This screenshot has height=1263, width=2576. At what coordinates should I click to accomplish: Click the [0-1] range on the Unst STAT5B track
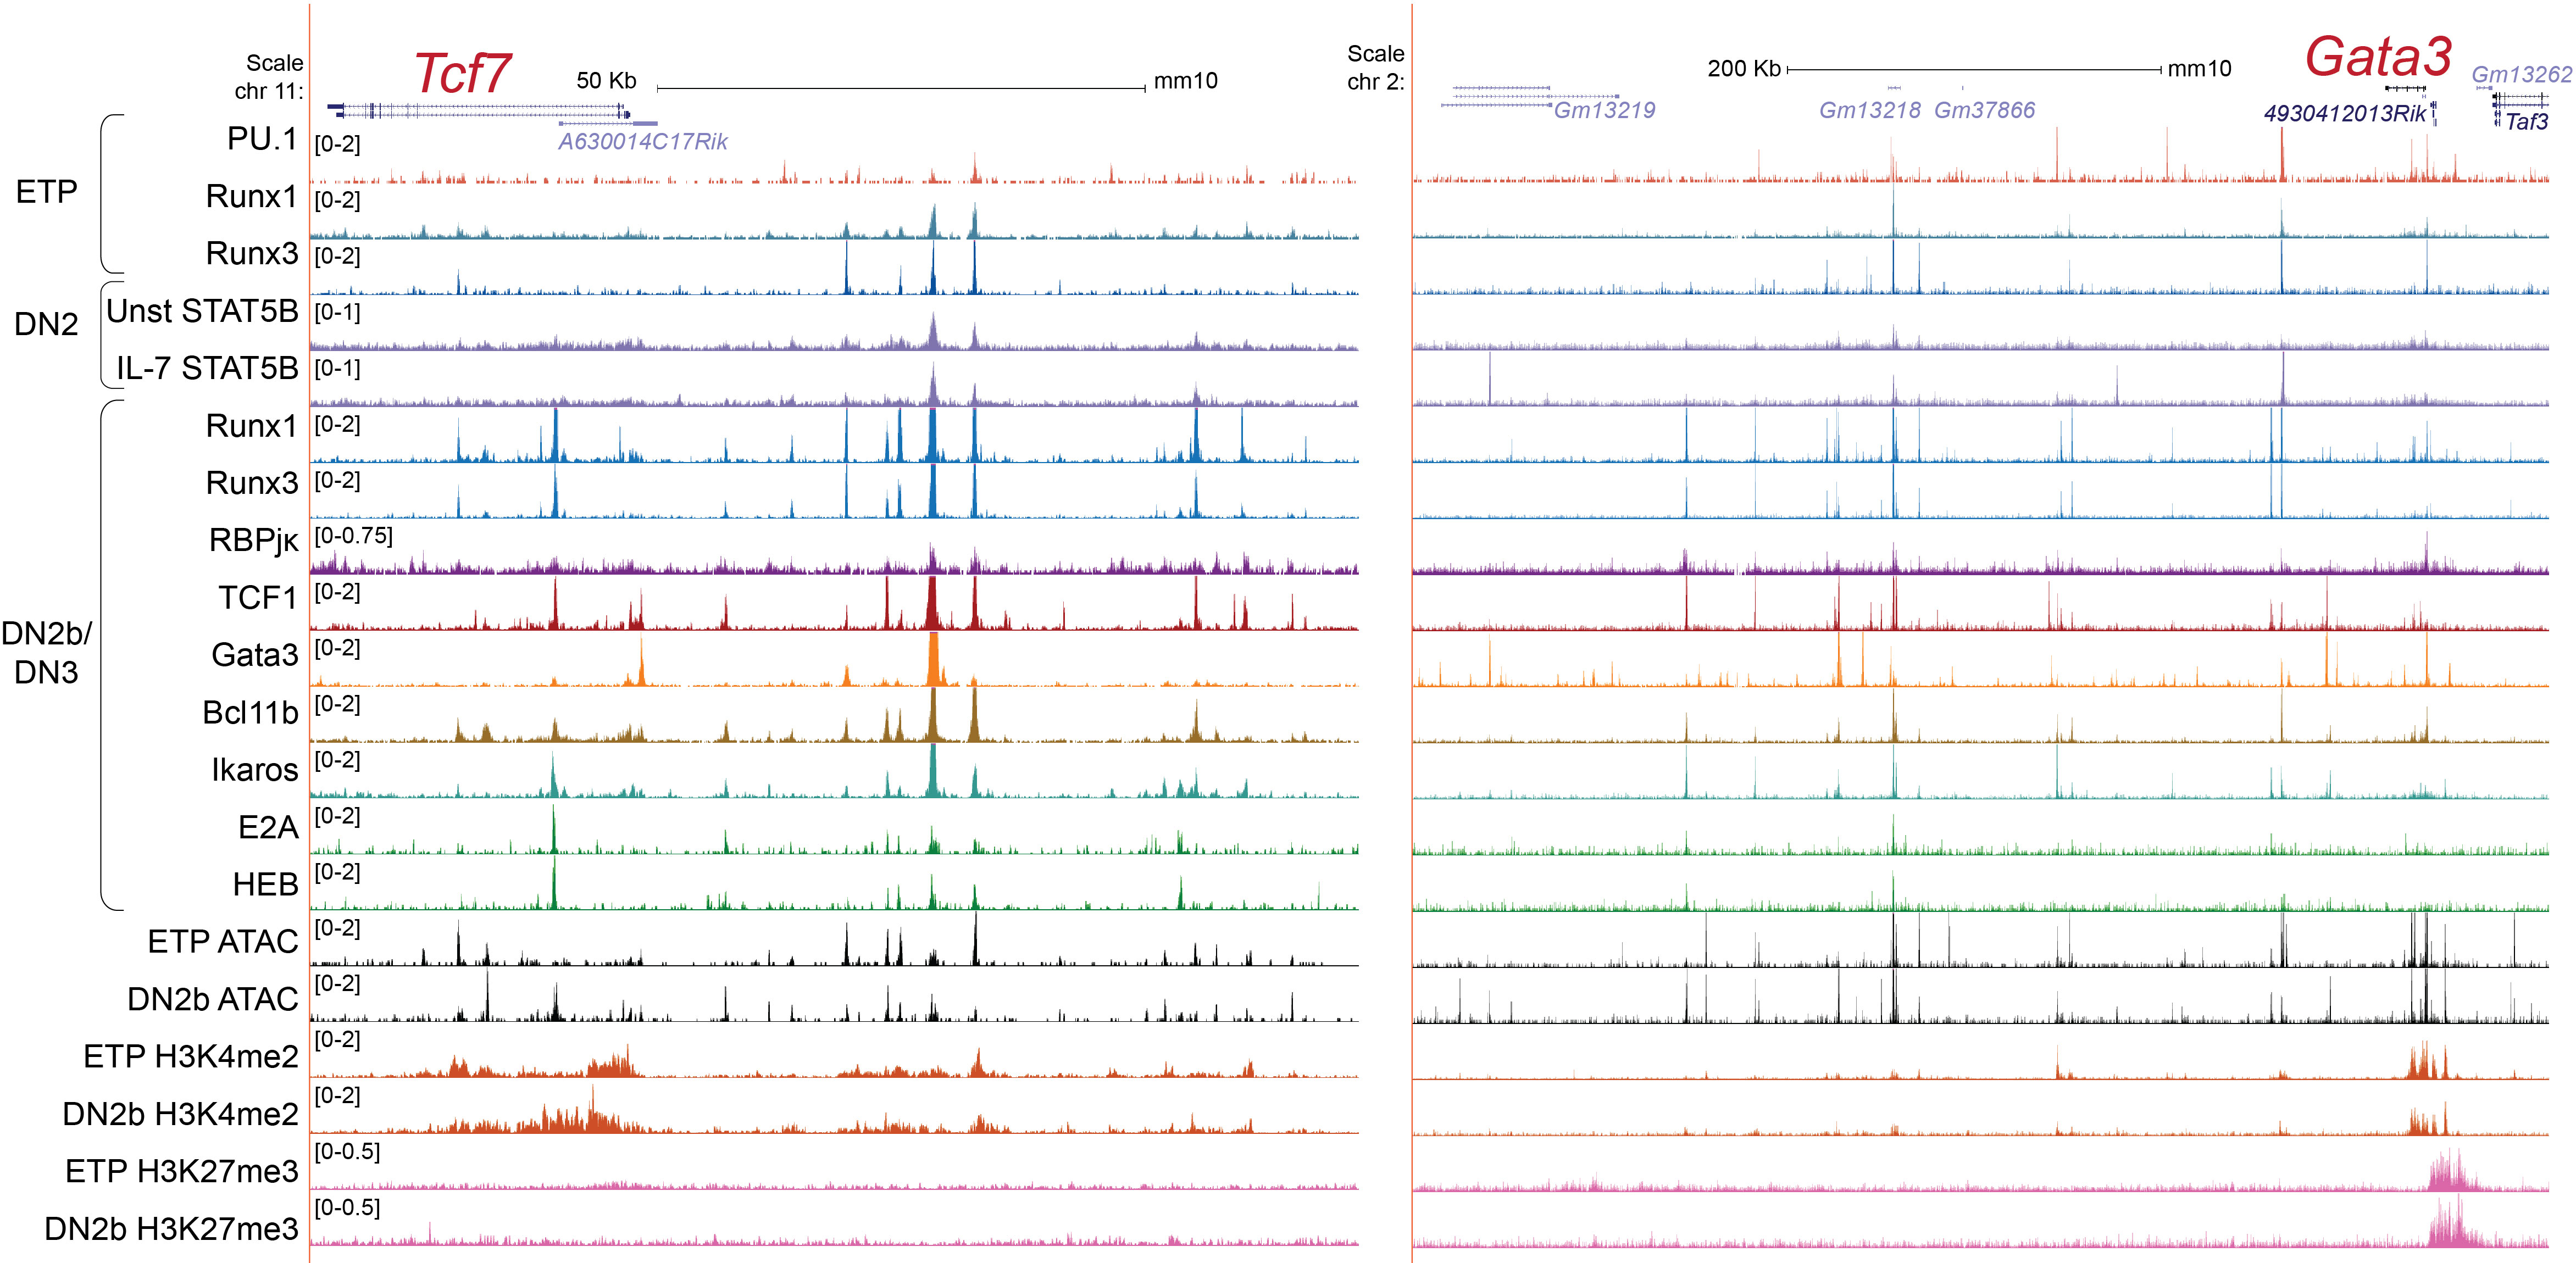(x=337, y=312)
